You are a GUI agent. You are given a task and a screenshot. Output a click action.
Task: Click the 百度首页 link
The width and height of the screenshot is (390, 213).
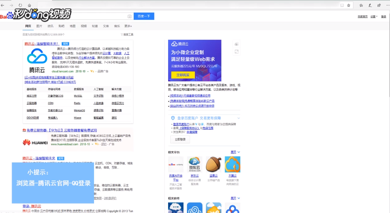click(x=362, y=17)
